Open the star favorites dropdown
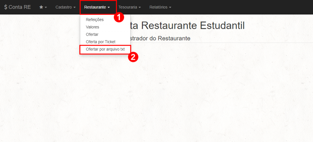This screenshot has height=142, width=313. point(43,7)
